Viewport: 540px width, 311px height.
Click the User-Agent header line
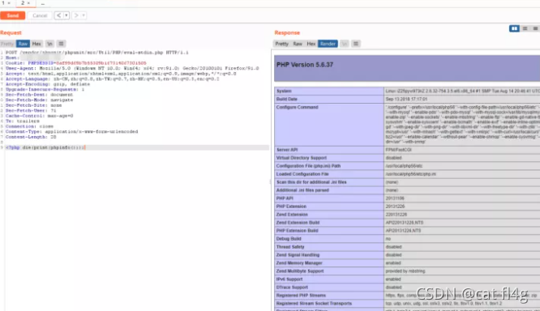(x=132, y=68)
